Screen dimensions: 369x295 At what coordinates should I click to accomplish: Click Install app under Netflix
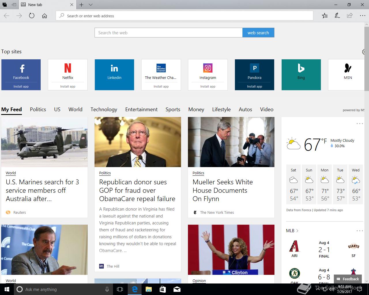point(68,86)
